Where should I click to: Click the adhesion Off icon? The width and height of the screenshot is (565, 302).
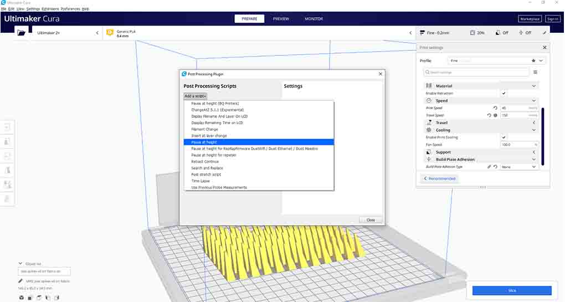[x=521, y=33]
